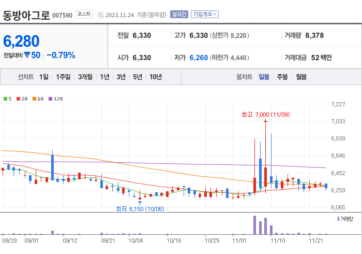362x254 pixels.
Task: Click the 7,227 price axis label
Action: coord(338,104)
